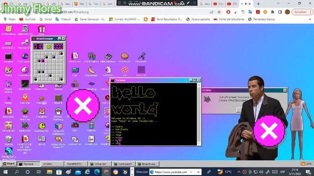
Task: Open the TRASH icon
Action: tap(8, 141)
